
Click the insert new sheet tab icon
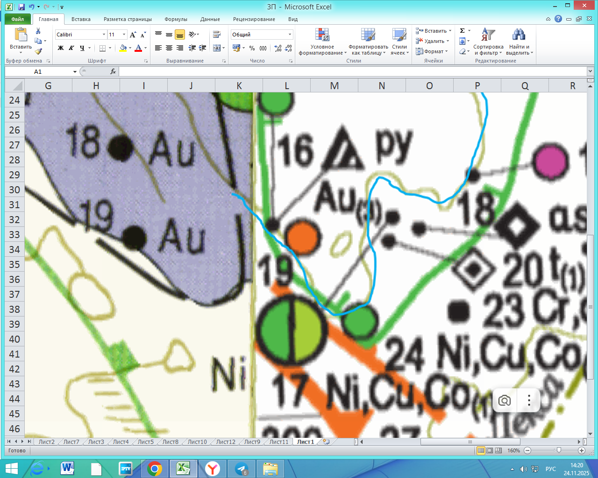(326, 442)
